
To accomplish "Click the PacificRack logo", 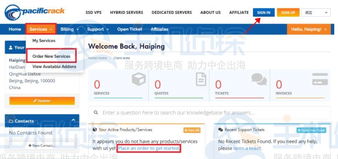I will (35, 12).
